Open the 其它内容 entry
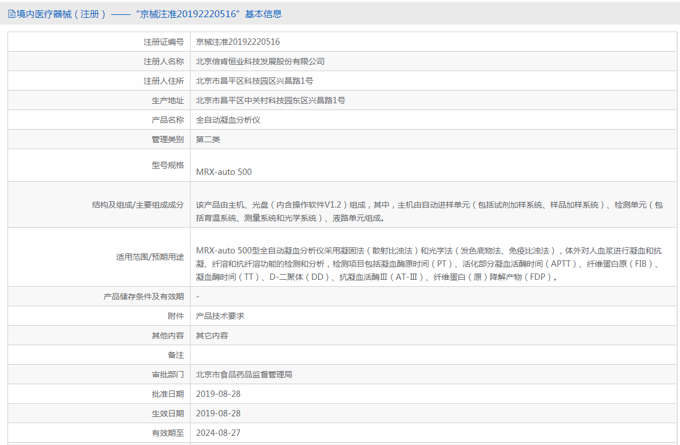The height and width of the screenshot is (445, 680). pos(212,335)
